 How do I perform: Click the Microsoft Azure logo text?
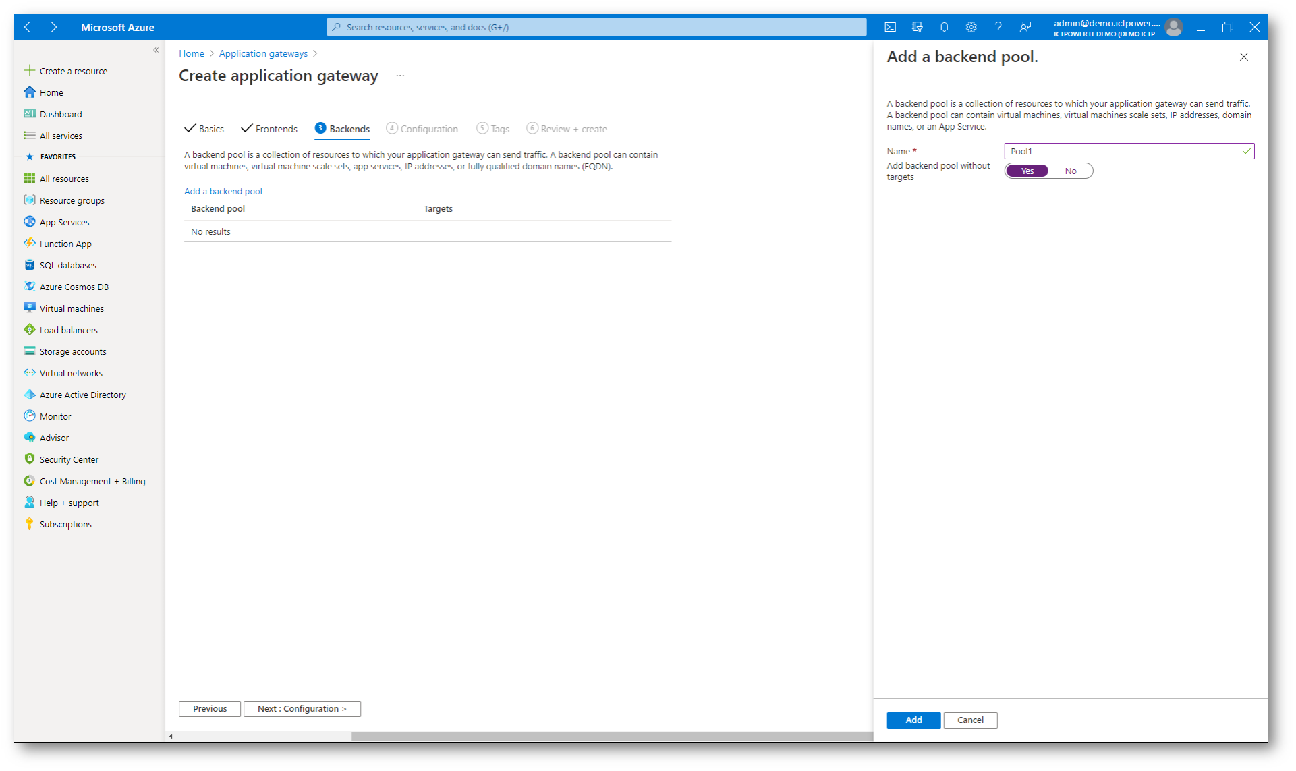click(x=117, y=27)
